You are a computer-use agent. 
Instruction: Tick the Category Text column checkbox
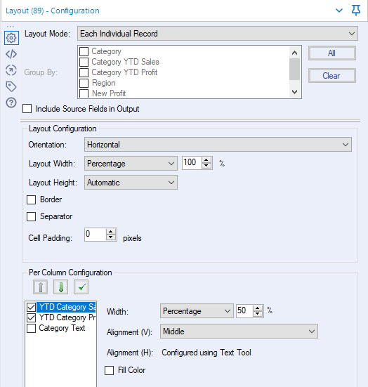(32, 328)
